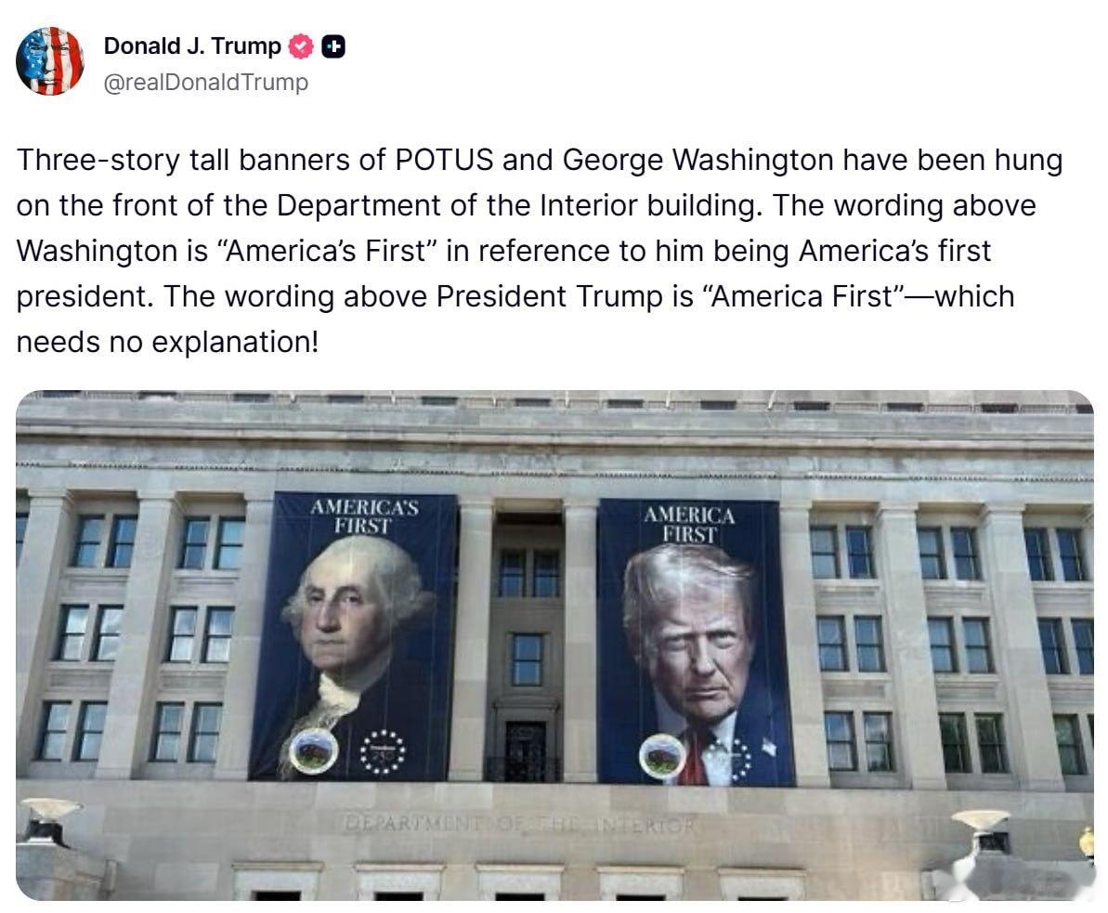Open the @realDonaldTrump handle link

pyautogui.click(x=205, y=82)
